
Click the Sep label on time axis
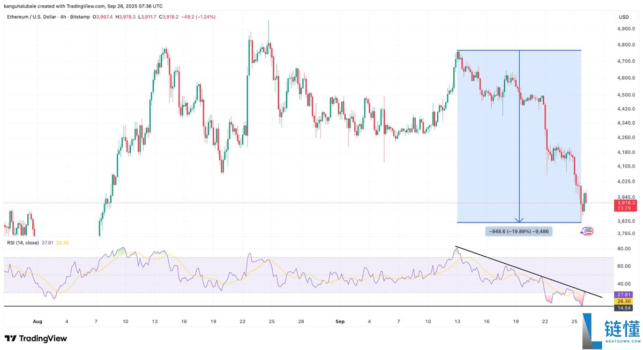(340, 322)
